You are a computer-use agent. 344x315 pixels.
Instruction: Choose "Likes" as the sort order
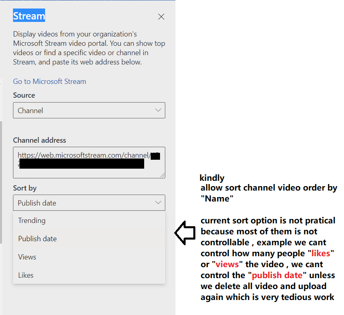(x=26, y=275)
